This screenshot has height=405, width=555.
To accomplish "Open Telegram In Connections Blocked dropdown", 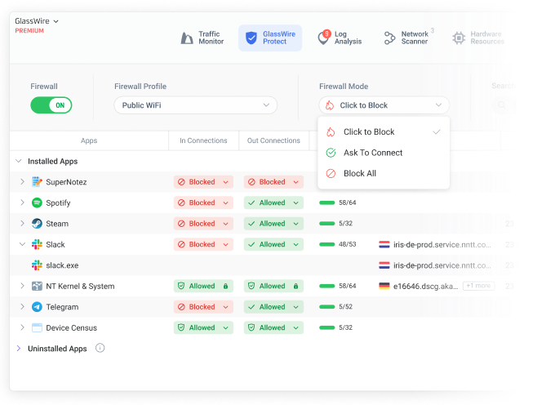I will click(203, 307).
